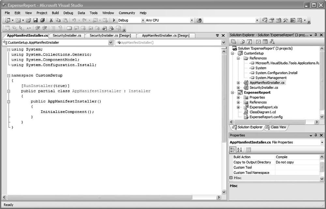Switch to the Class View tab
The image size is (326, 209).
coord(276,127)
